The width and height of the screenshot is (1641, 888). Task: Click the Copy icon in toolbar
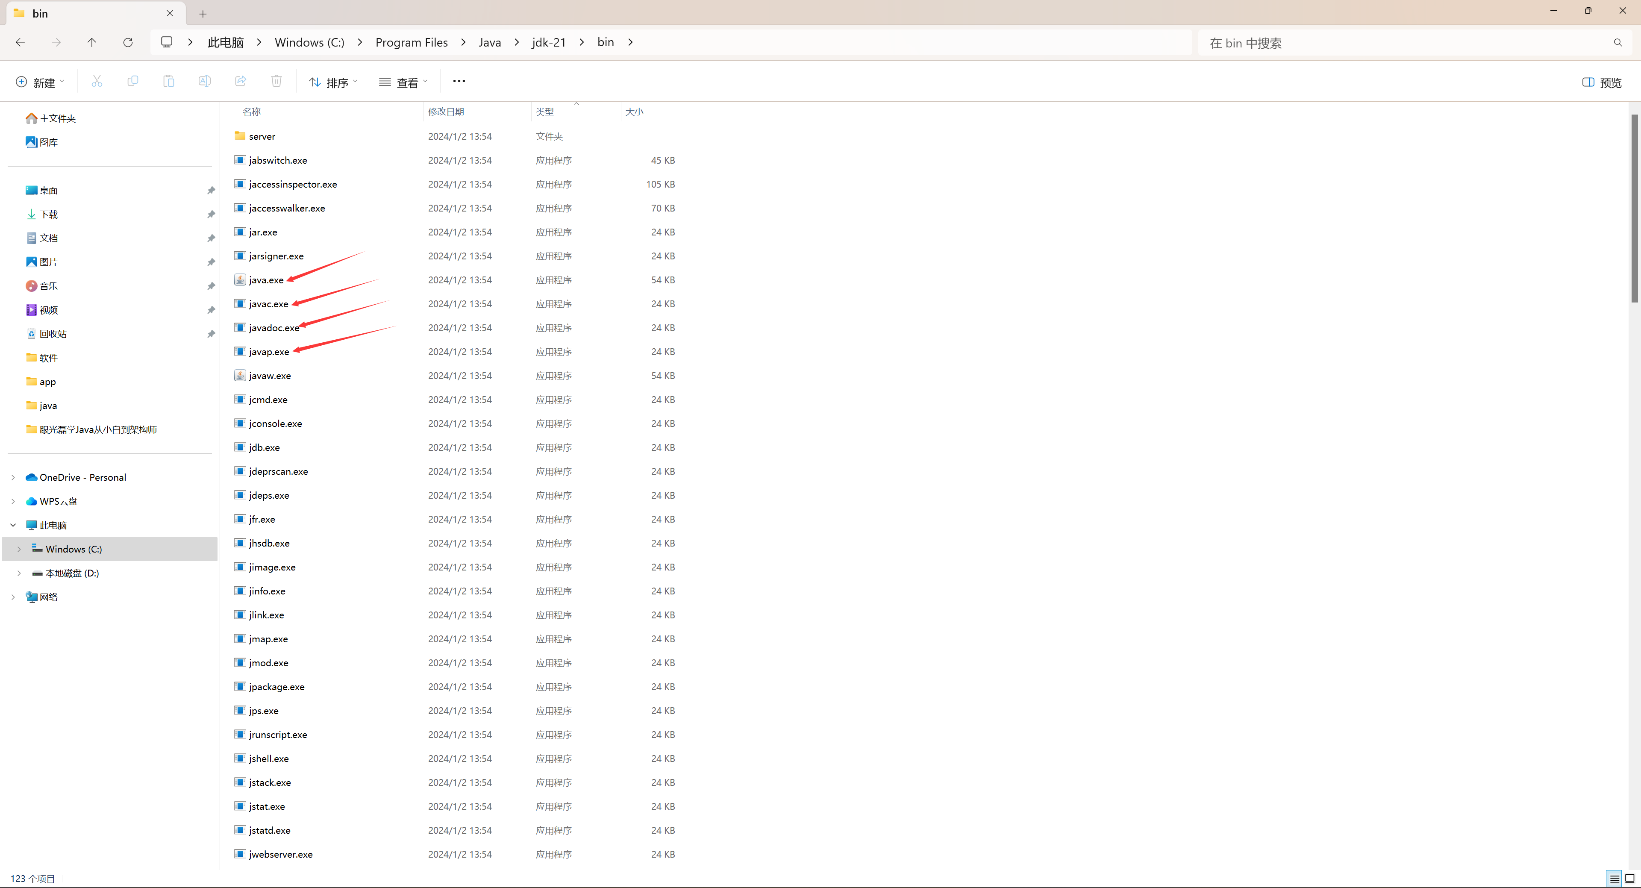(132, 82)
